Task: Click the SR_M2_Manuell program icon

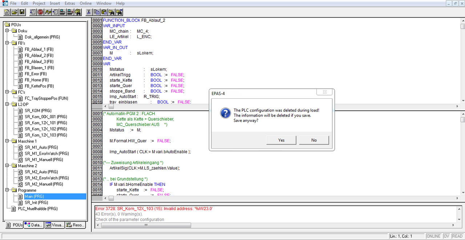Action: point(21,184)
